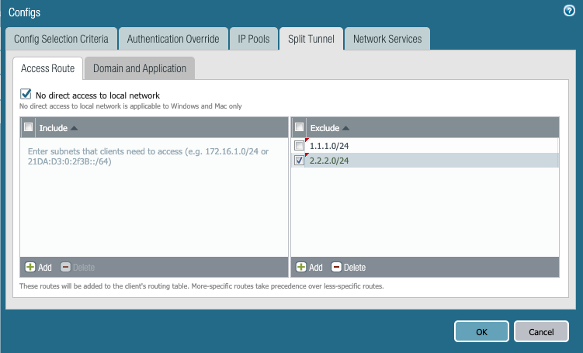Sort by the Include column arrow
Screen dimensions: 583x353
click(74, 128)
